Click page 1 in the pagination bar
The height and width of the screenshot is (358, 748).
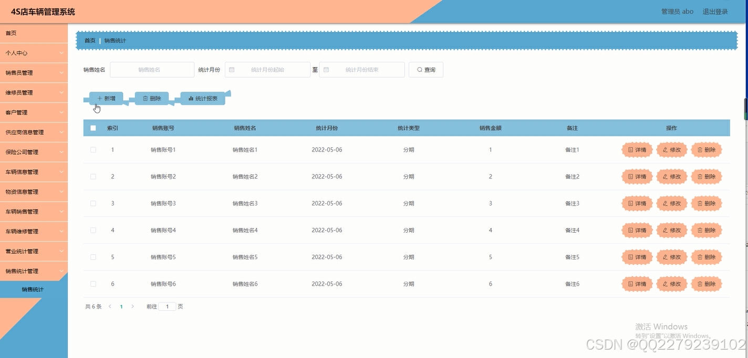pos(121,306)
